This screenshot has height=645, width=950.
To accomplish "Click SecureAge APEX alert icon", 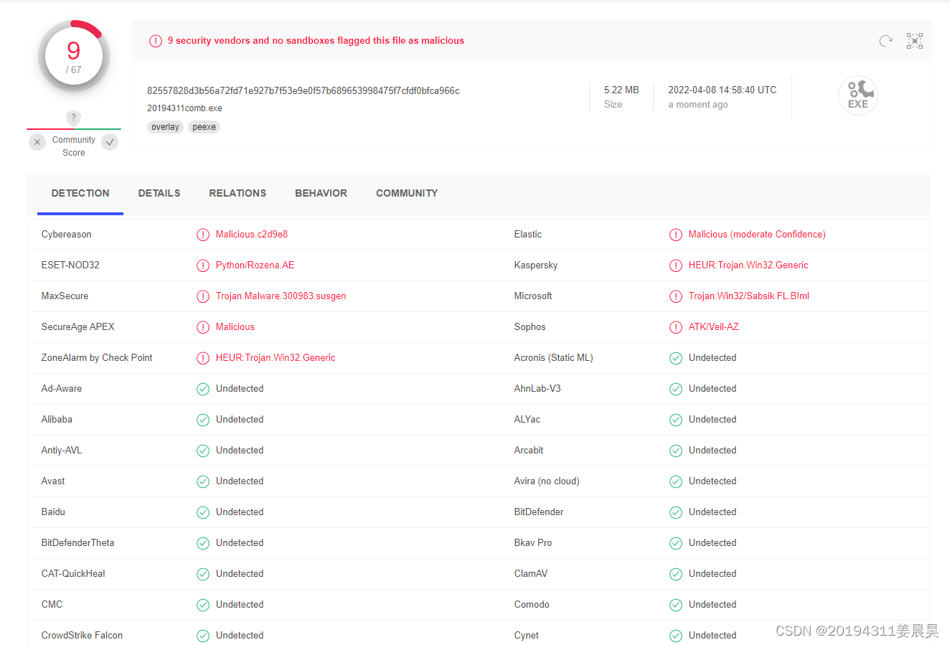I will point(203,327).
